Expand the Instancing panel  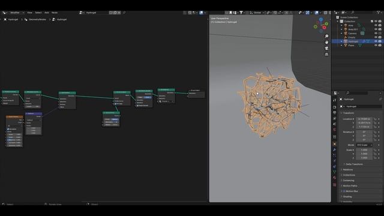click(x=348, y=180)
